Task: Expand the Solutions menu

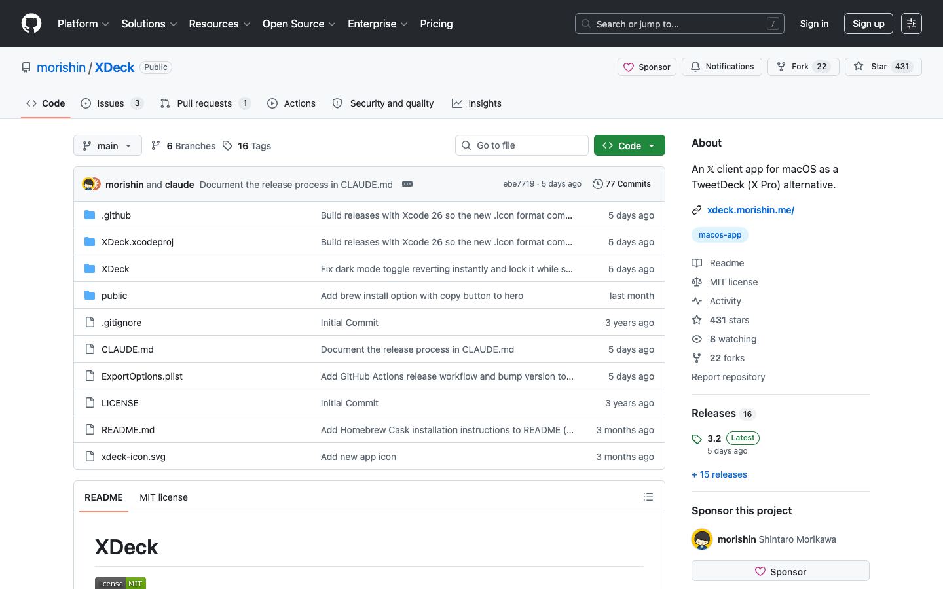Action: click(x=149, y=24)
